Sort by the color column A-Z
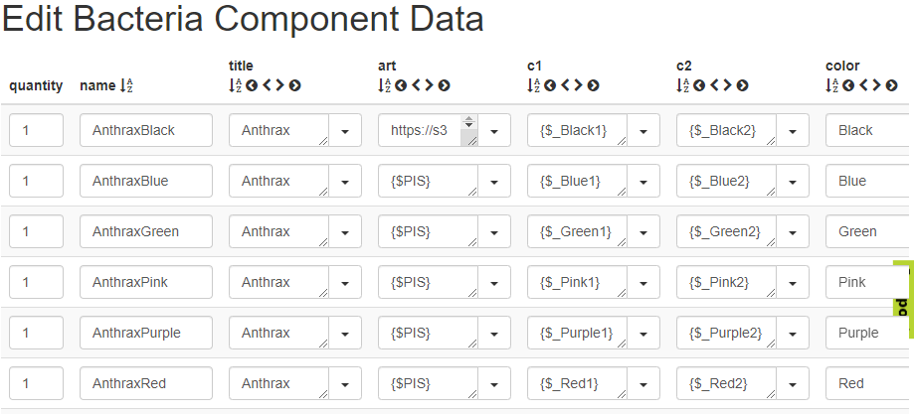The image size is (914, 414). pos(831,85)
